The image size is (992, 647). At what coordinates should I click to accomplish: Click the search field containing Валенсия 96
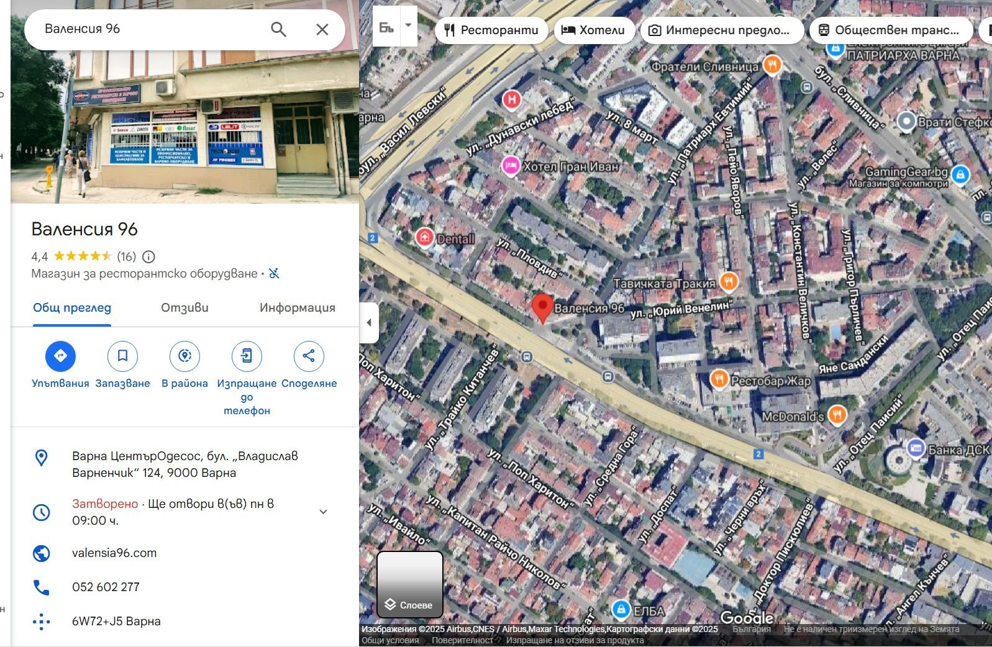click(x=149, y=29)
